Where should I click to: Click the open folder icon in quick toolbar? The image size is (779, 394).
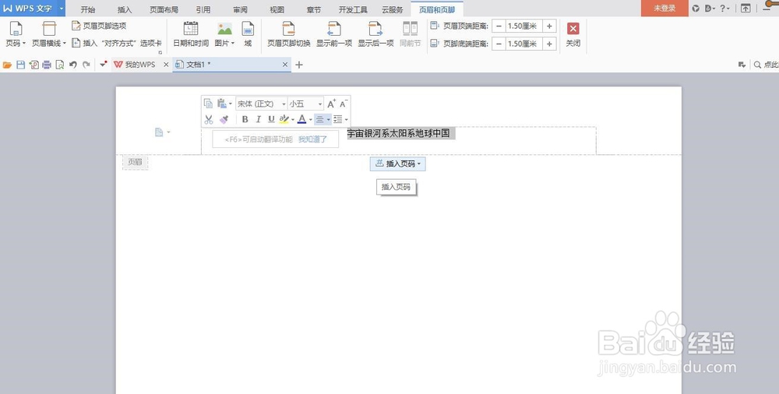(x=8, y=65)
